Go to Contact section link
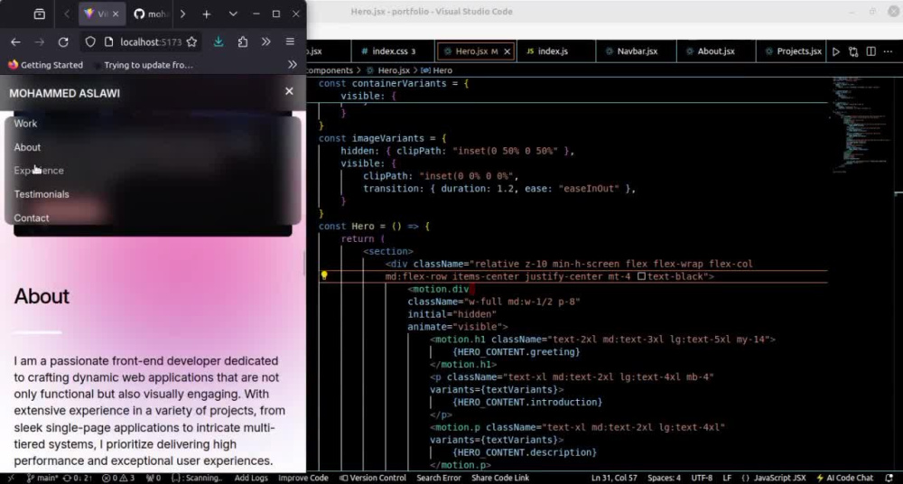The height and width of the screenshot is (484, 903). (x=31, y=218)
